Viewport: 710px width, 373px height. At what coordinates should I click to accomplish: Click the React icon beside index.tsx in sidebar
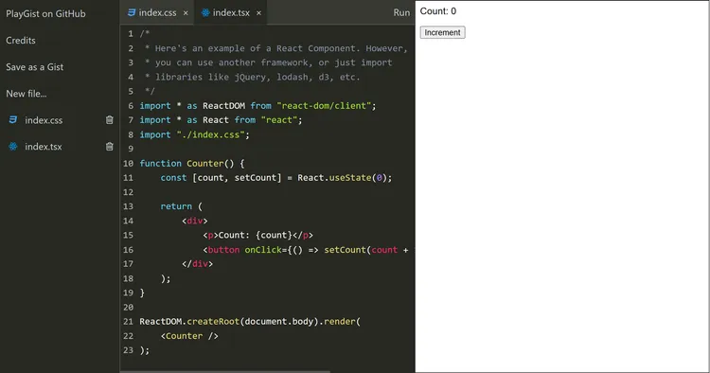13,146
